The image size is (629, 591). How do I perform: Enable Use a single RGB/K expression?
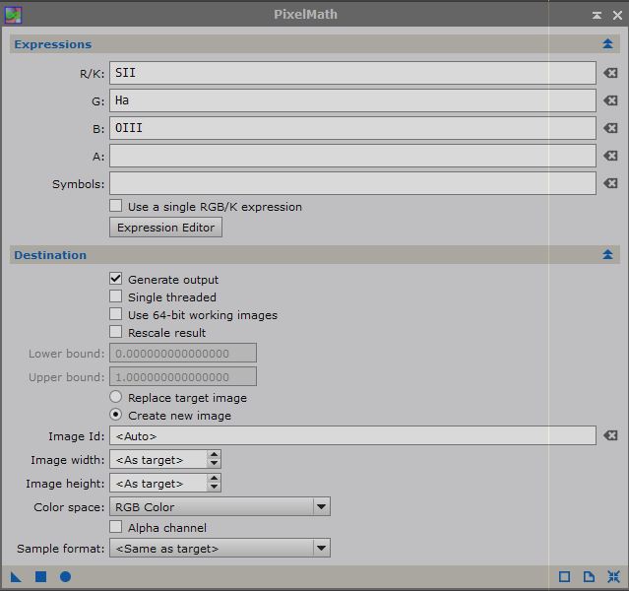pyautogui.click(x=116, y=206)
